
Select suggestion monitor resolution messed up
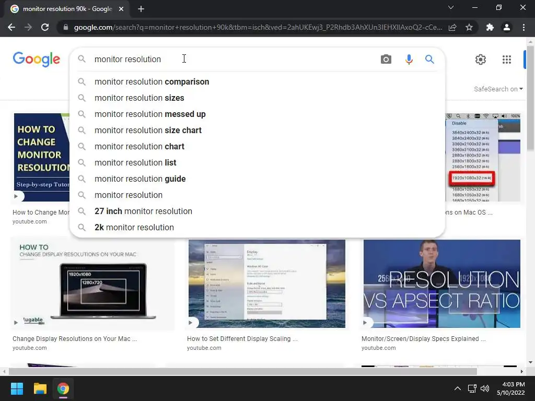click(x=257, y=114)
